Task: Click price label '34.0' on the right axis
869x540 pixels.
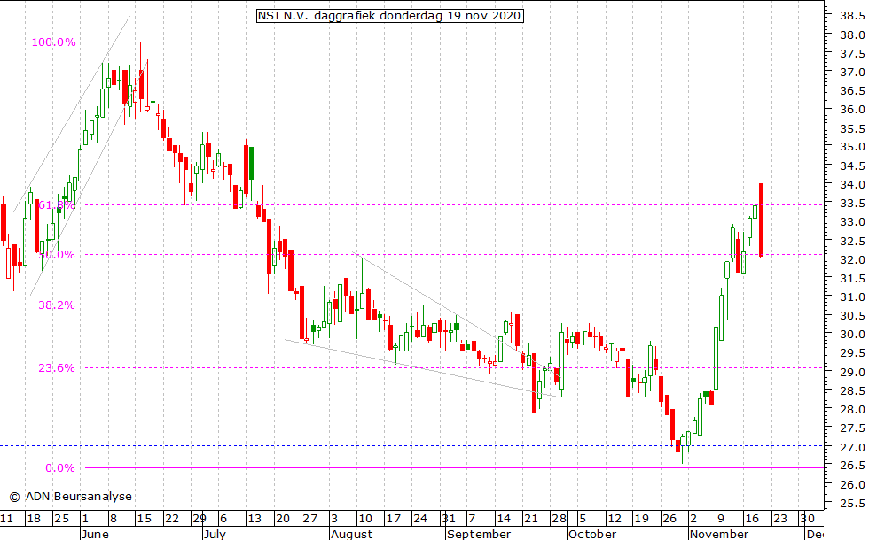Action: pos(852,185)
